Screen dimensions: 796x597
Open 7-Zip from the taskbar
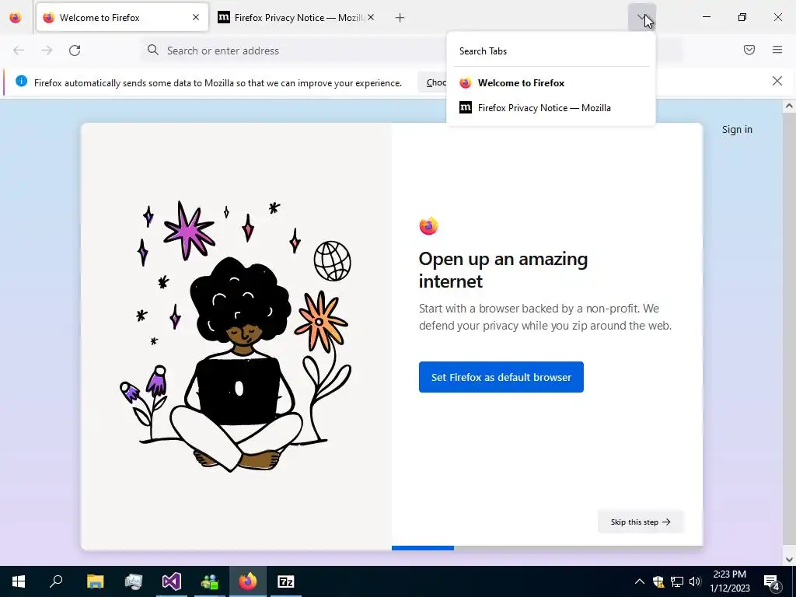[286, 581]
